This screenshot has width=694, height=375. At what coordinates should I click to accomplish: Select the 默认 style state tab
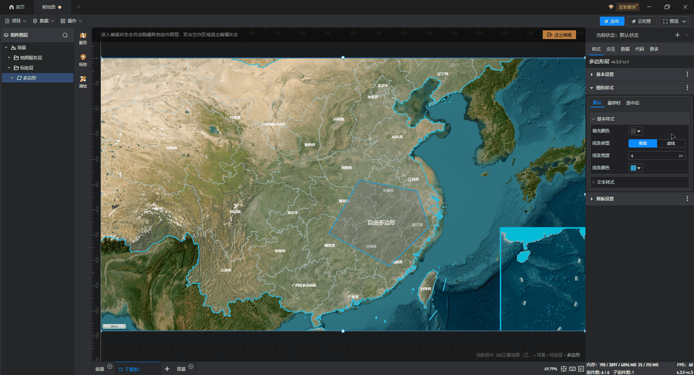point(597,103)
